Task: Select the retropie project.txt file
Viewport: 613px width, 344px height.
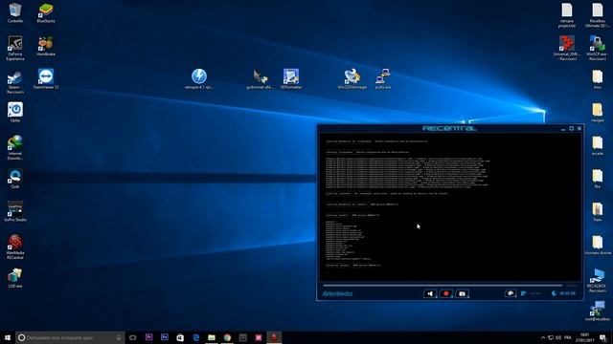Action: click(567, 15)
